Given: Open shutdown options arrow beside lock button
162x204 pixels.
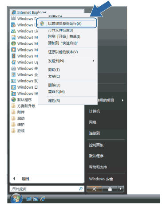Looking at the screenshot, I should tap(121, 189).
